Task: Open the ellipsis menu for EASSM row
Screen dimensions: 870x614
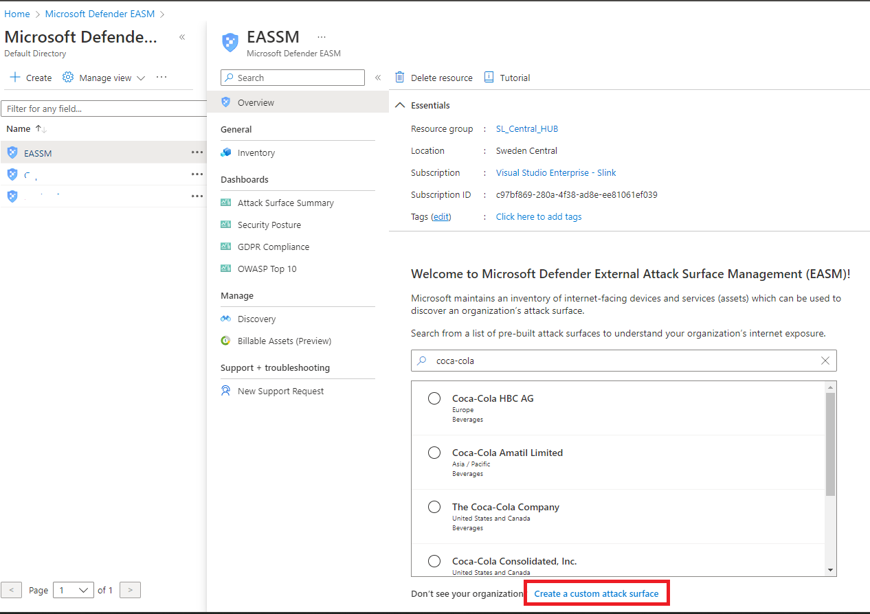Action: tap(197, 152)
